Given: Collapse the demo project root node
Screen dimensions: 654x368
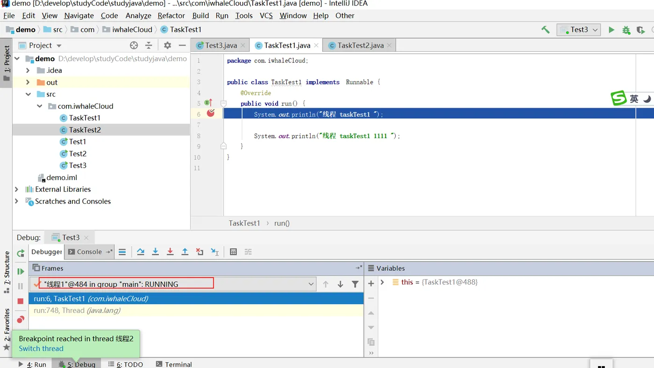Looking at the screenshot, I should pos(17,59).
